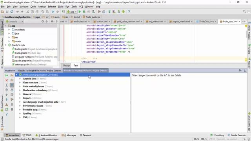Open the Messages tool window
The height and width of the screenshot is (141, 251).
coord(69,135)
